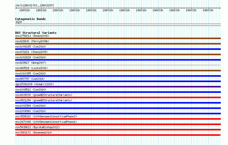228x145 pixels.
Task: Open the nsv5438623 (ByrskaBishop2022) label
Action: pyautogui.click(x=38, y=127)
